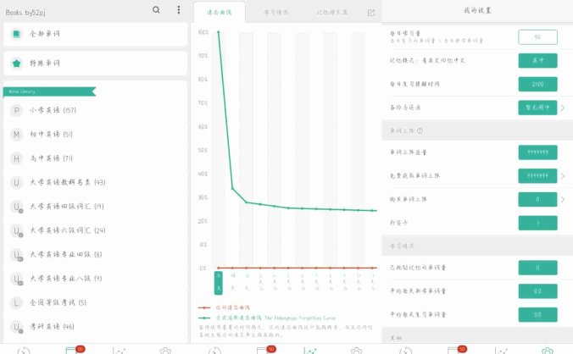Select the icon beside 考研英语

(x=17, y=327)
